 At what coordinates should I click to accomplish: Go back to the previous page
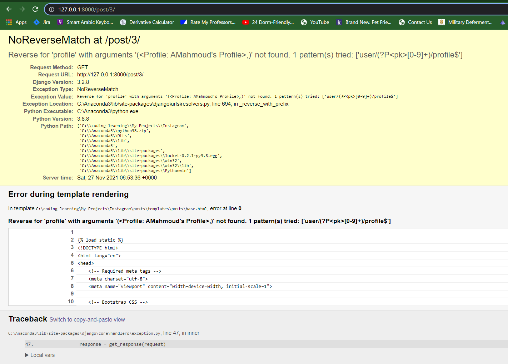[9, 9]
